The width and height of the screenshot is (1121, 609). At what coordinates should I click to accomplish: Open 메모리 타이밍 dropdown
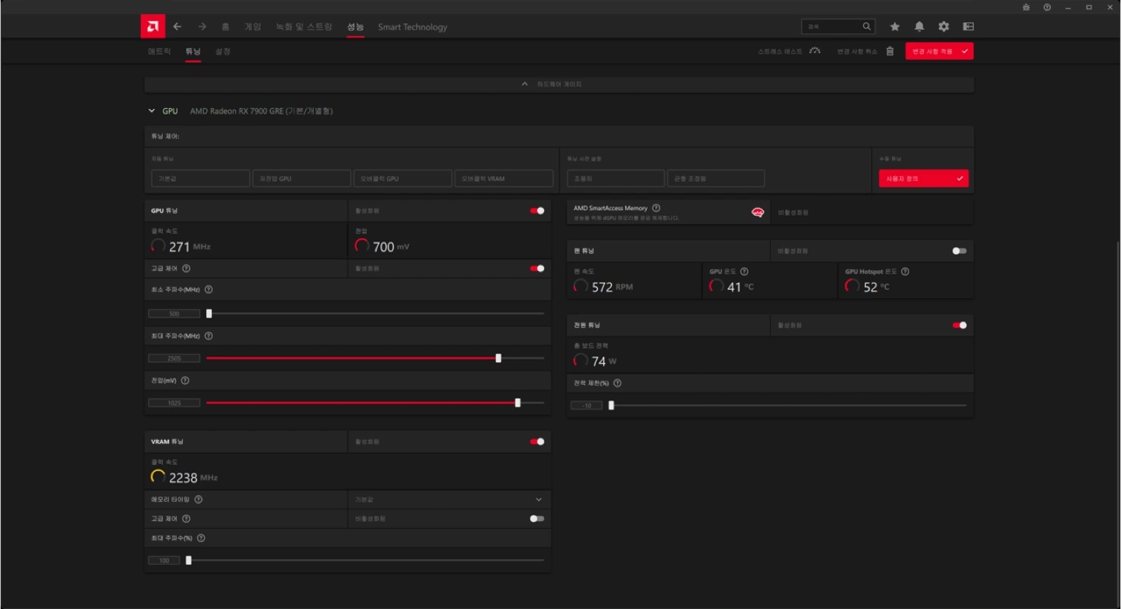click(x=449, y=499)
